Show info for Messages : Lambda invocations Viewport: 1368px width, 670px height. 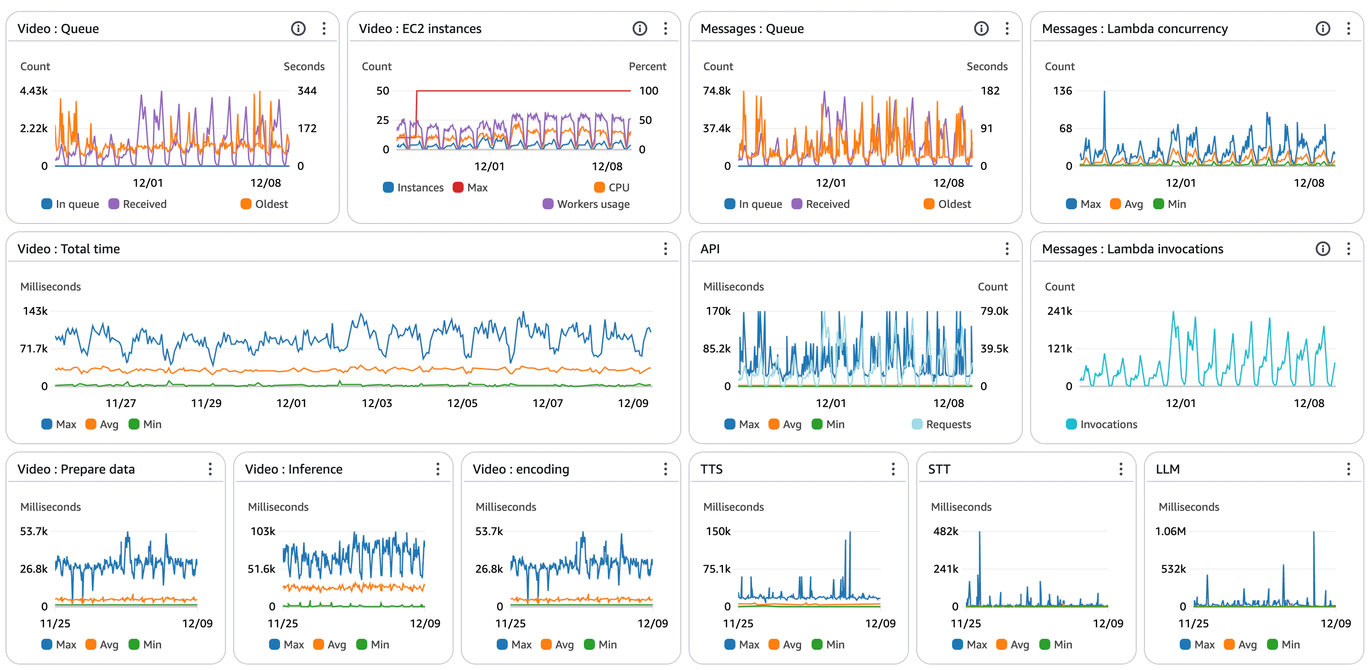click(x=1323, y=249)
